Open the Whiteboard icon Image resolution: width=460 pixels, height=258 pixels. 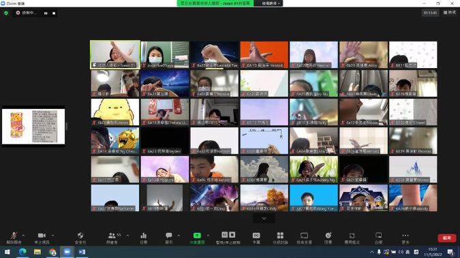coord(378,238)
